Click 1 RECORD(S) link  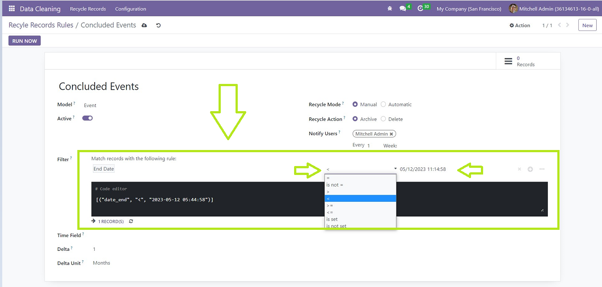(x=111, y=221)
